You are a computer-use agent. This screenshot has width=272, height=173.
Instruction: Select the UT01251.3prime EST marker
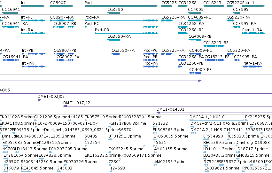coord(110,139)
